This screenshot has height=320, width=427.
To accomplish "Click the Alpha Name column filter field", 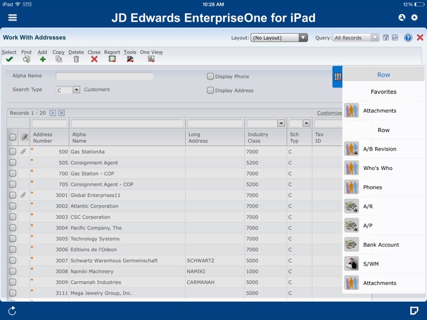I will click(x=127, y=123).
